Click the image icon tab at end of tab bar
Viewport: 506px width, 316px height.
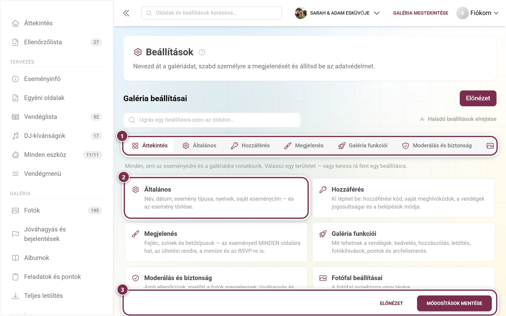pyautogui.click(x=490, y=146)
